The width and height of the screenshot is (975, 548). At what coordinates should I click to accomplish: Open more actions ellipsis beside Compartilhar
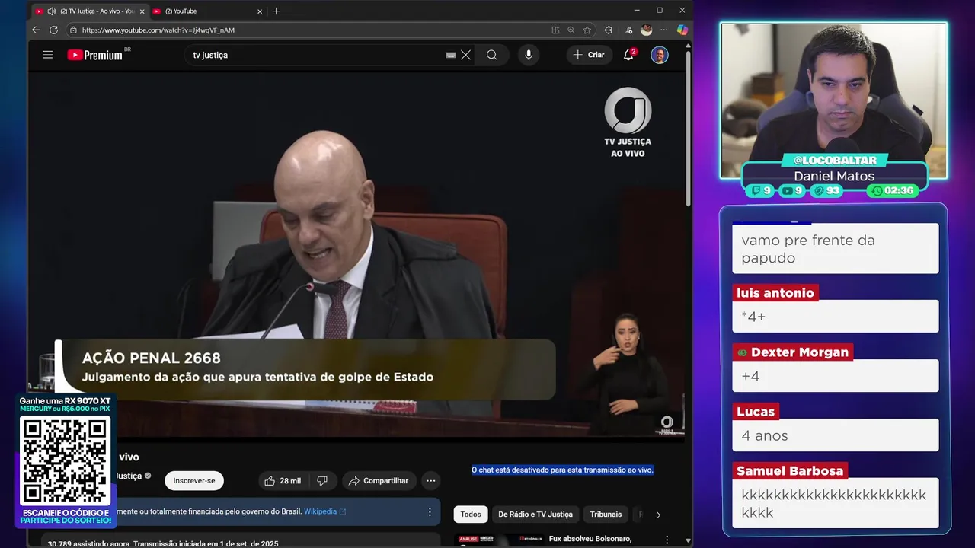(431, 480)
